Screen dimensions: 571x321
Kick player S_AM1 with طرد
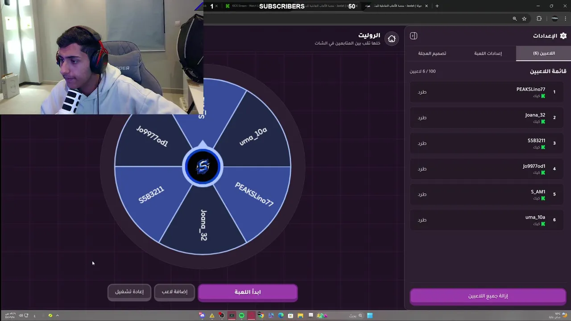(422, 194)
